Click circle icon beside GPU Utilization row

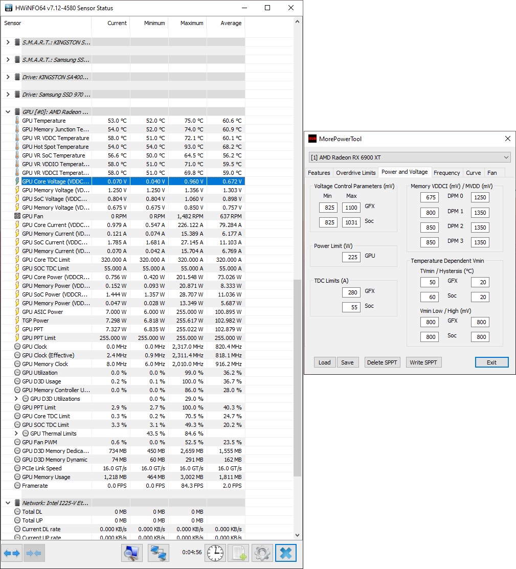tap(17, 373)
